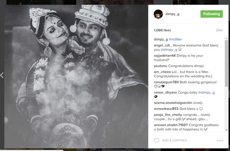Screen dimensions: 230x151
Task: Open the ranubegum789 commenter profile
Action: coord(166,82)
